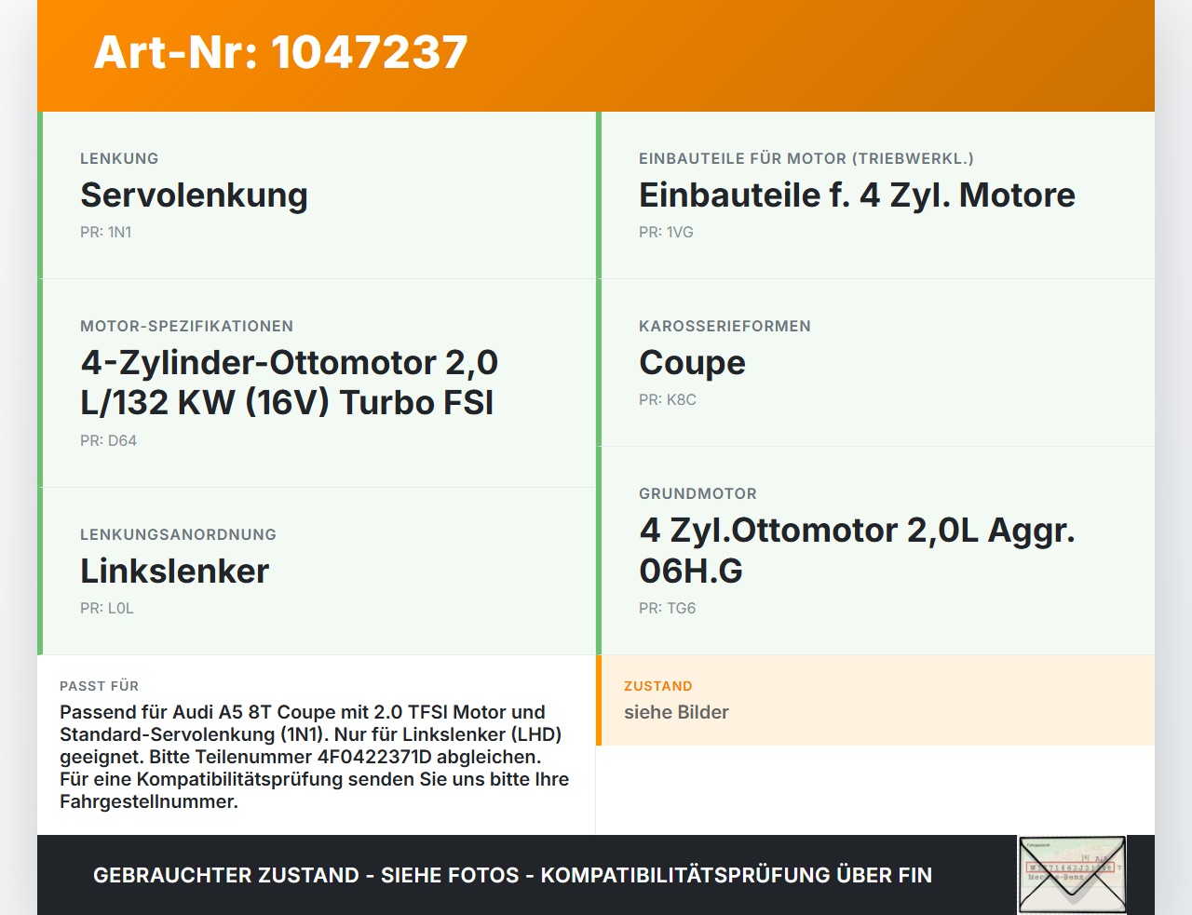Image resolution: width=1192 pixels, height=915 pixels.
Task: Select 4 Zyl.Ottomotor 2,0L Aggr. 06H.G text
Action: (x=857, y=550)
